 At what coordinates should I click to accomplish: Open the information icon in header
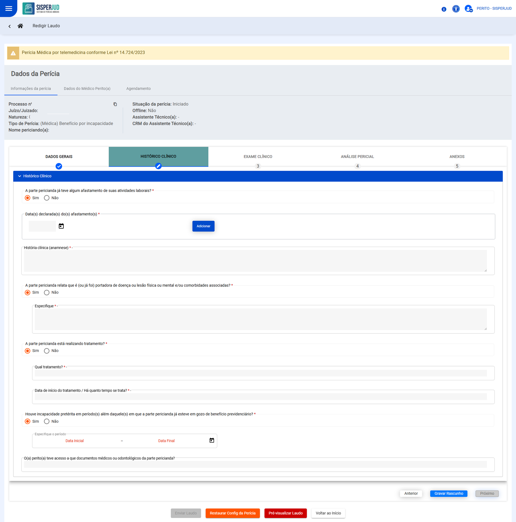tap(444, 9)
